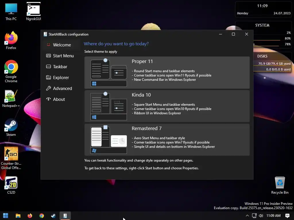Click the widget date 24.07.2023

click(x=282, y=13)
